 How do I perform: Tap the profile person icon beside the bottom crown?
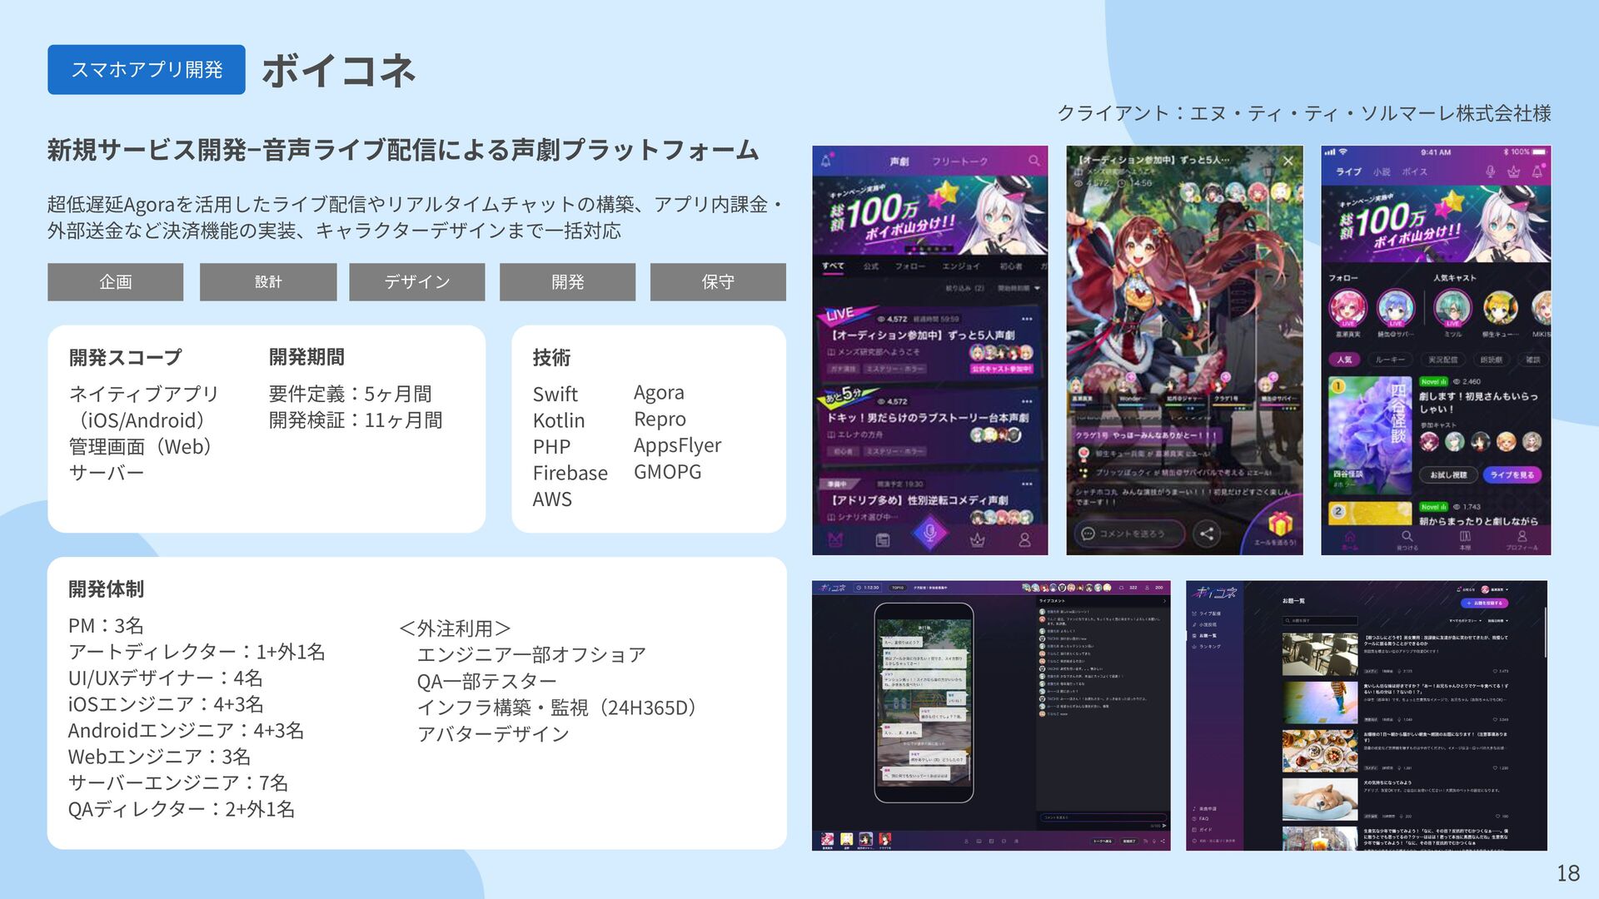point(1024,540)
